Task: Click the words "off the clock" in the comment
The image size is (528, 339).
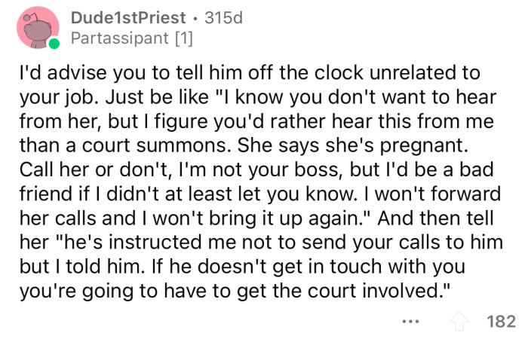Action: click(266, 75)
